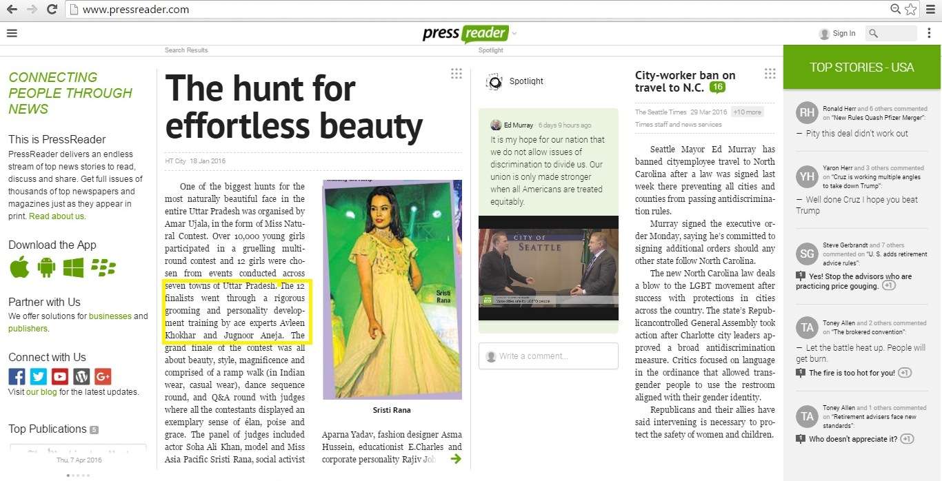Open the New Rules Quash Pfizer Merger story
The image size is (942, 481).
pos(878,119)
